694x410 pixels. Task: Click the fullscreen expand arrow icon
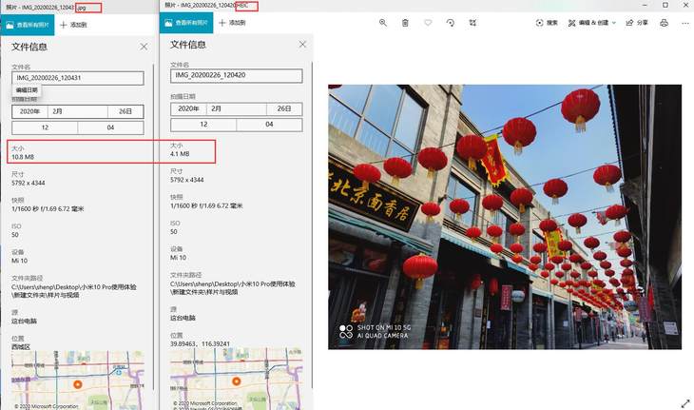tap(684, 402)
